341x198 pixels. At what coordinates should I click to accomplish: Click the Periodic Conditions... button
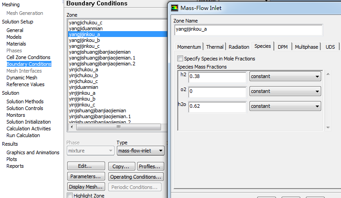(134, 187)
